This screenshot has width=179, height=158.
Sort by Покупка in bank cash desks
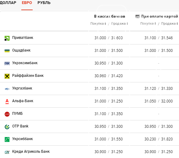click(98, 23)
